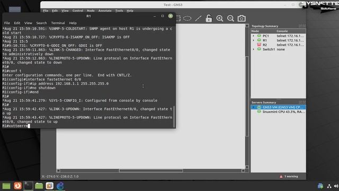Open Annotate menu in GNS3
The image size is (339, 191).
[105, 11]
